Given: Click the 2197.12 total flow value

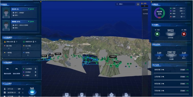Looking at the screenshot, I should pos(171,53).
